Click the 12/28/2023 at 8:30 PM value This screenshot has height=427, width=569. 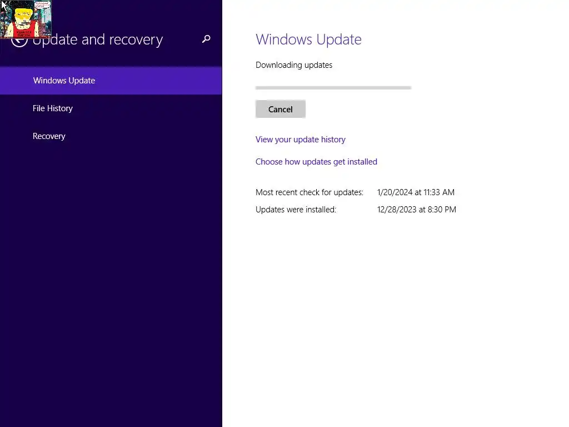click(417, 210)
